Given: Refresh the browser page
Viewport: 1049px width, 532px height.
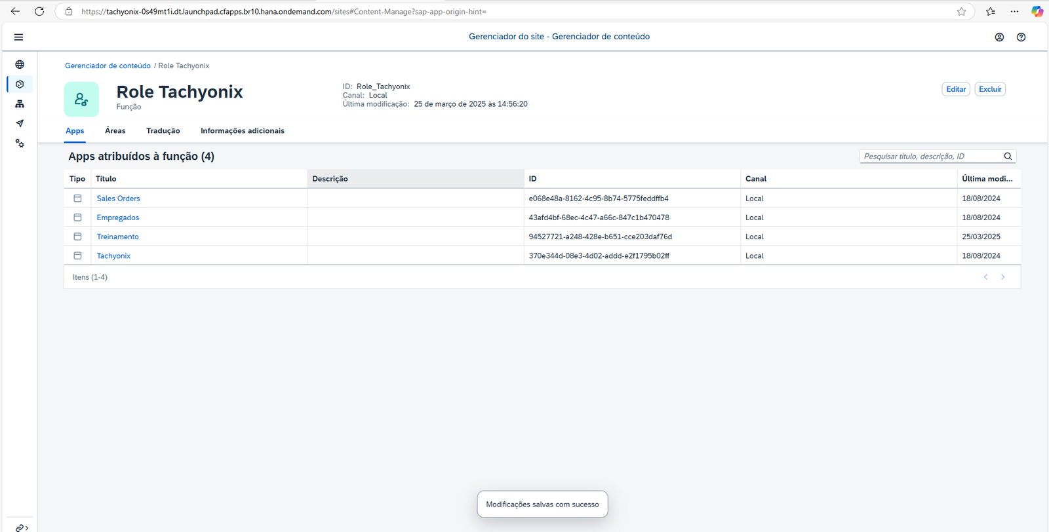Looking at the screenshot, I should [x=39, y=11].
